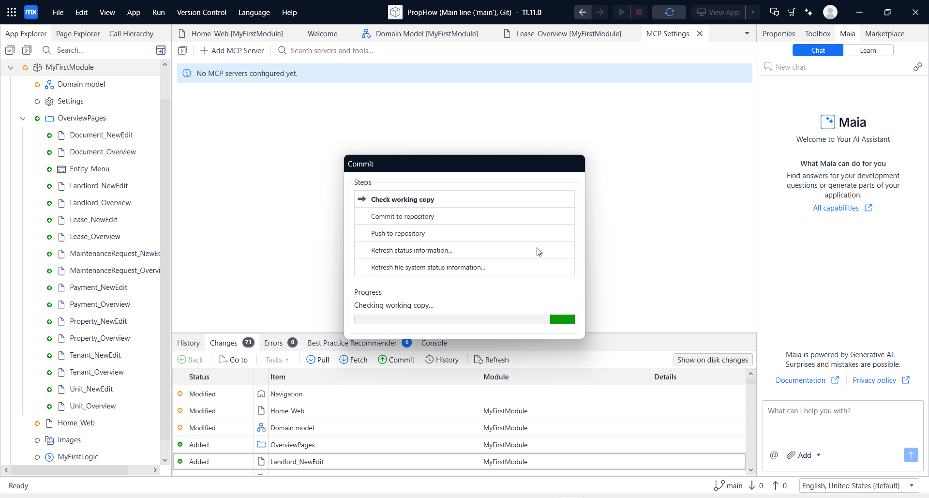The width and height of the screenshot is (929, 498).
Task: Open the Privacy policy link
Action: point(881,380)
